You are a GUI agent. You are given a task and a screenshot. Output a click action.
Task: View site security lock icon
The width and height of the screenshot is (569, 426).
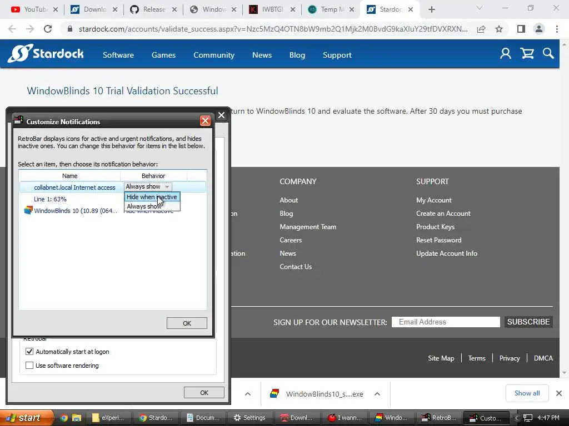(70, 29)
